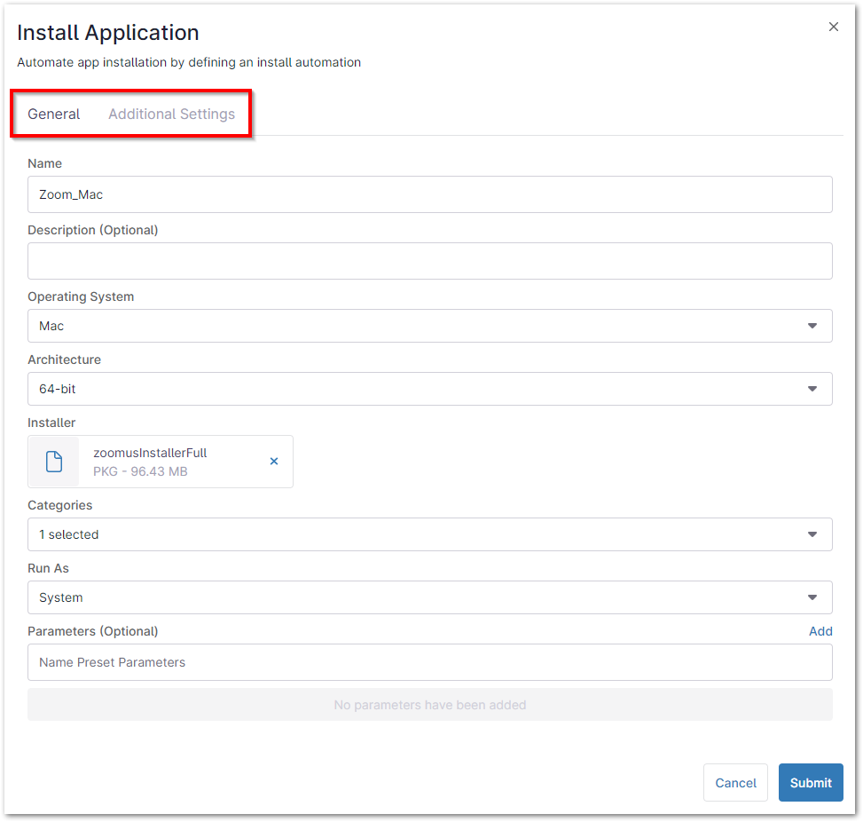Focus the Name field containing Zoom_Mac

[429, 194]
